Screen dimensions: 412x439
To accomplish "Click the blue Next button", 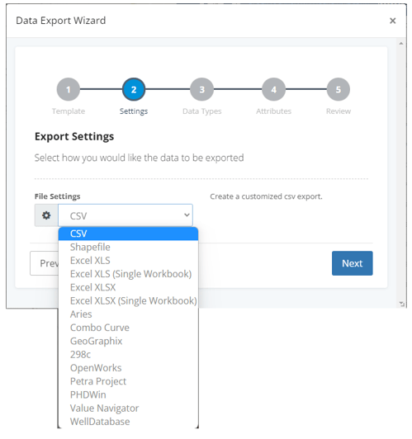I will coord(352,263).
